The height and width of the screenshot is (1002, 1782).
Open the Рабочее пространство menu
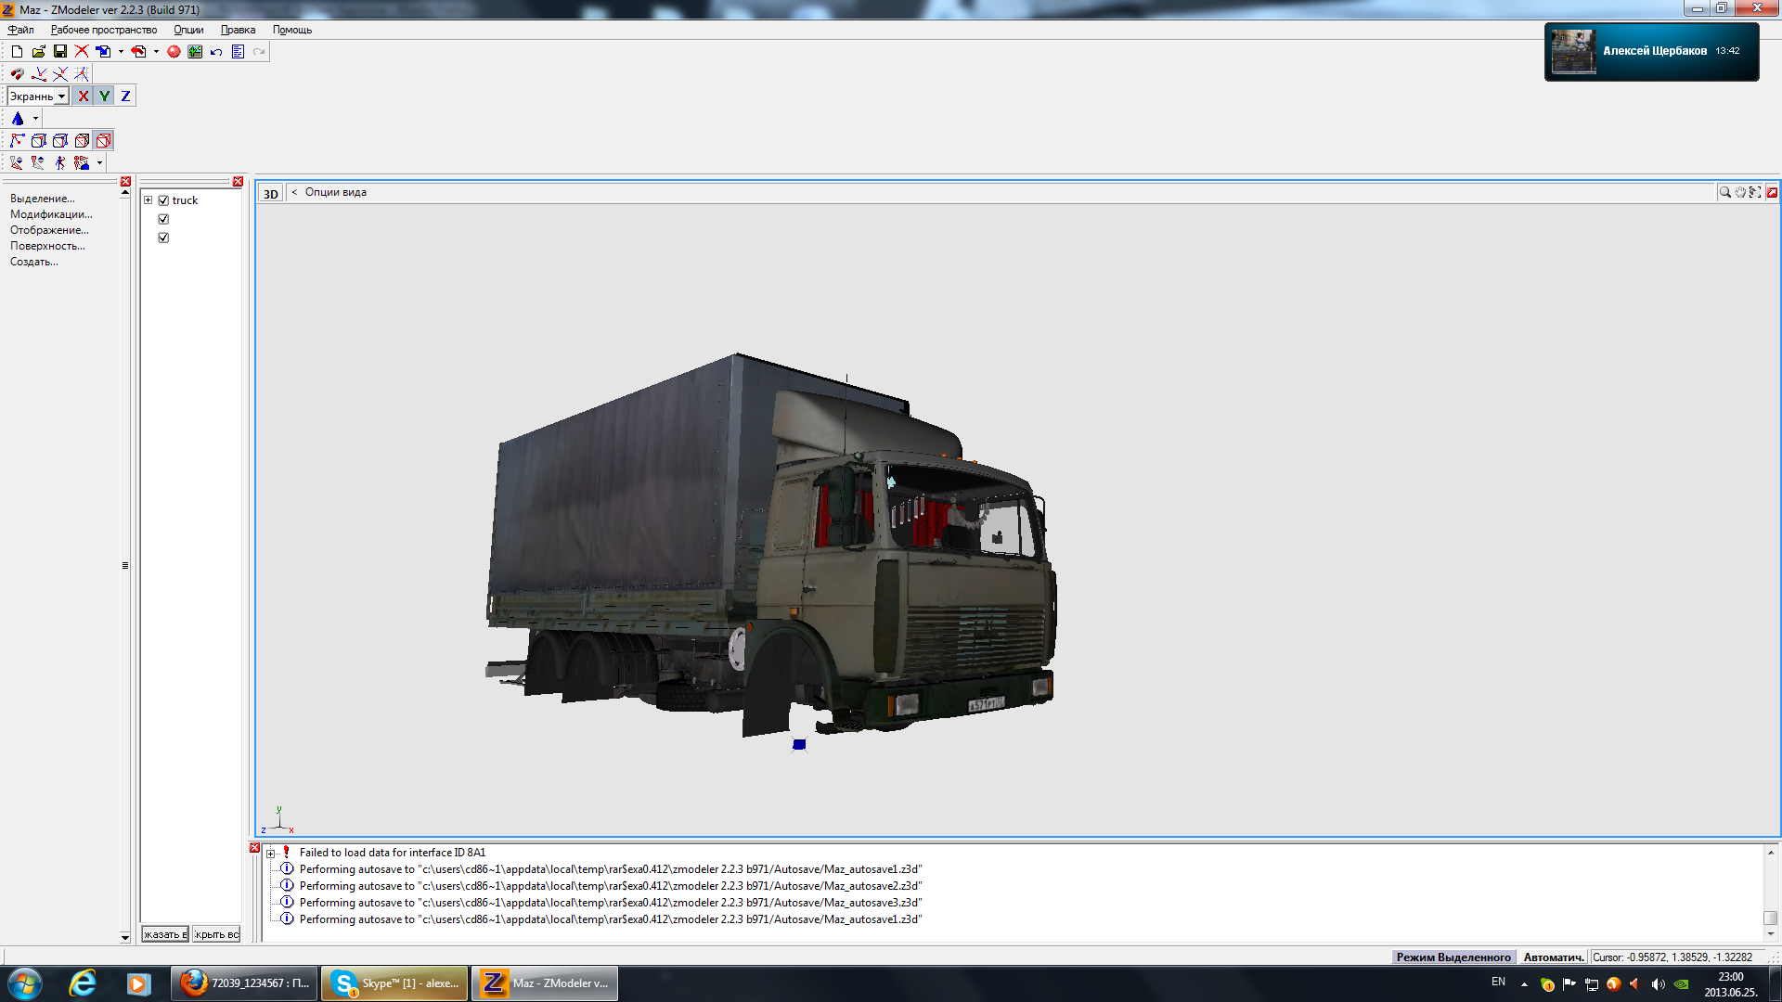click(104, 30)
